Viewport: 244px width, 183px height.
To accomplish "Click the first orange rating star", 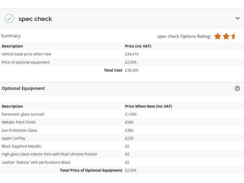I will [x=218, y=36].
